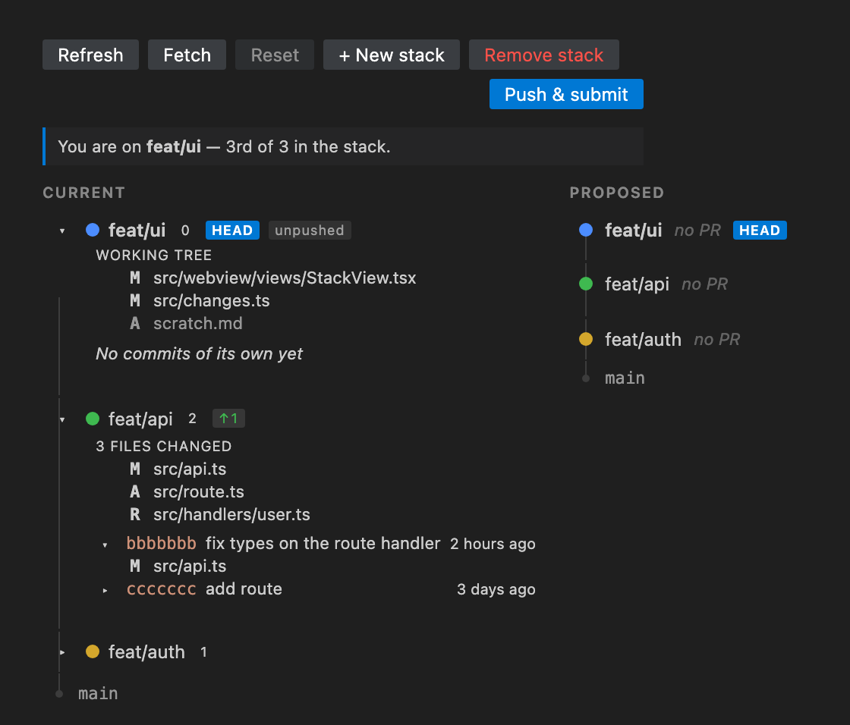Click the green feat/api dot in Current

click(93, 419)
